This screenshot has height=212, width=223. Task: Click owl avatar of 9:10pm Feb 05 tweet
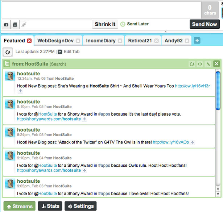(10, 104)
